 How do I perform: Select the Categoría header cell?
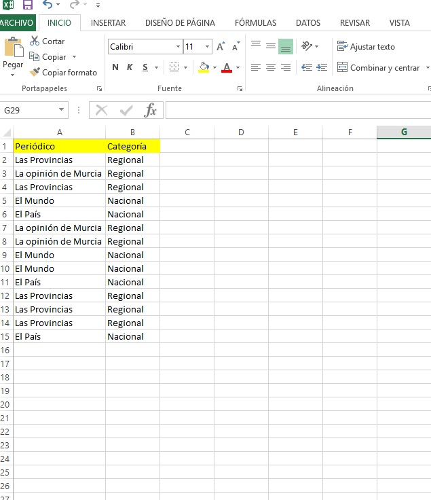[132, 146]
